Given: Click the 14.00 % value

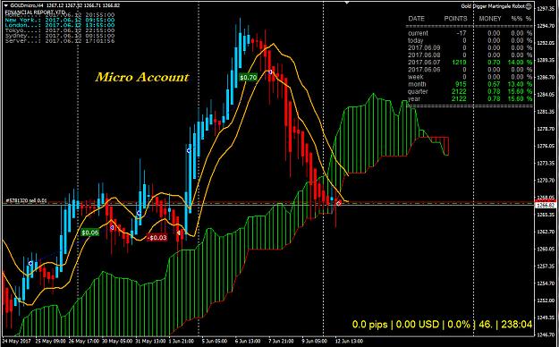Looking at the screenshot, I should pyautogui.click(x=521, y=63).
